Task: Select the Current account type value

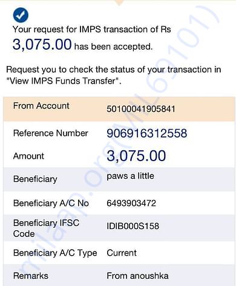Action: point(122,253)
